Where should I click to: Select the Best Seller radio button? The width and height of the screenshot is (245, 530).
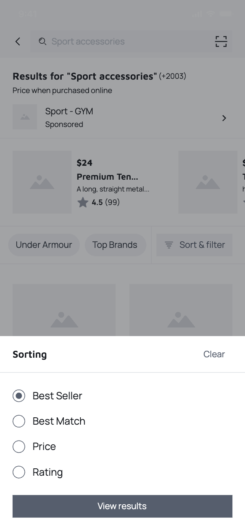19,396
